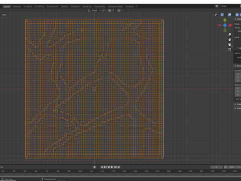This screenshot has width=241, height=181.
Task: Collapse the View panel in sidebar
Action: click(x=237, y=19)
